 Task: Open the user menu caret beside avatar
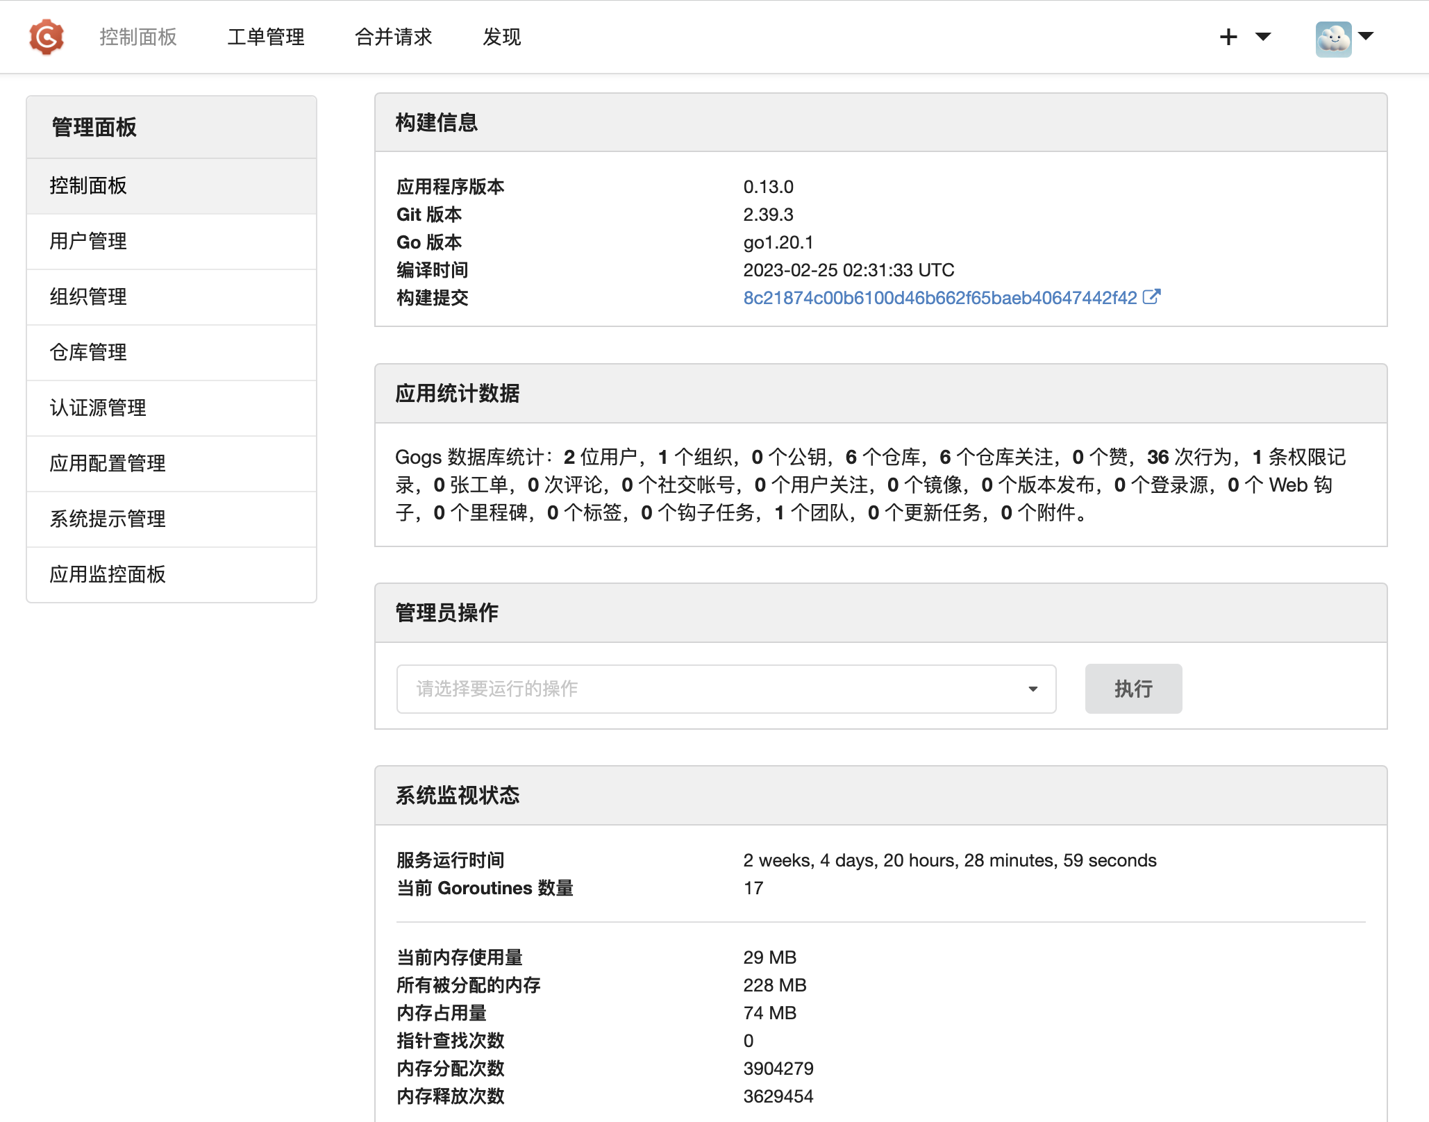[x=1366, y=36]
